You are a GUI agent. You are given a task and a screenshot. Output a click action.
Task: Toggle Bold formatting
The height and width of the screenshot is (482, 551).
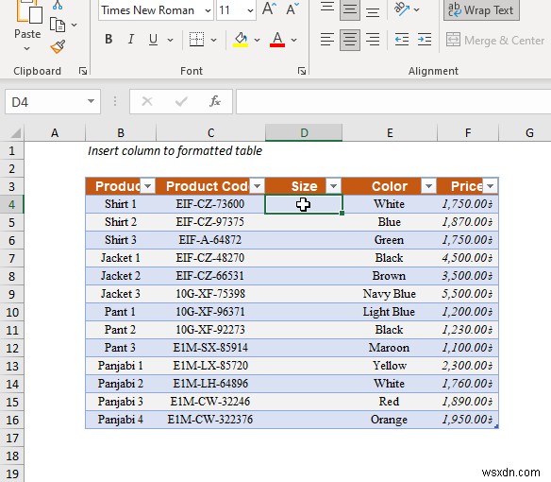(109, 39)
